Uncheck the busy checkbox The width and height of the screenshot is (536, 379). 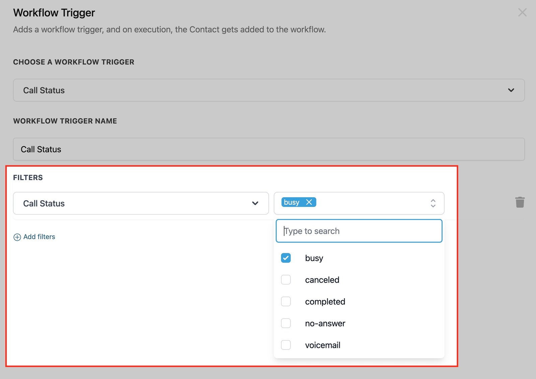point(286,258)
